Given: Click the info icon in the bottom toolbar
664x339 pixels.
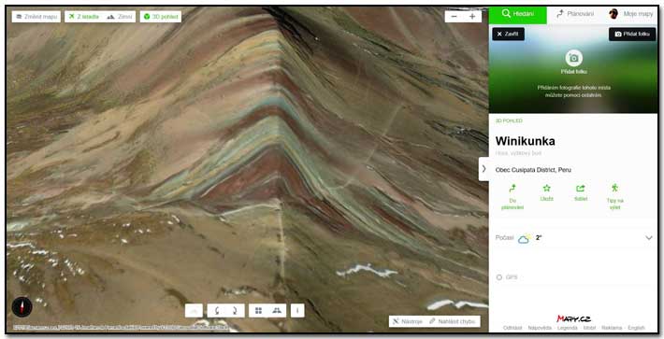Looking at the screenshot, I should (x=297, y=311).
